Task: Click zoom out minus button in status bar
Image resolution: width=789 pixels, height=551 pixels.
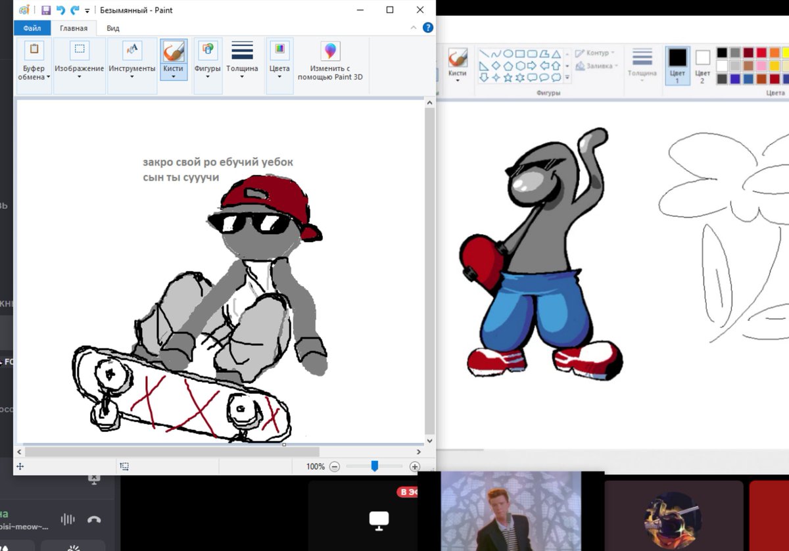Action: click(x=335, y=466)
